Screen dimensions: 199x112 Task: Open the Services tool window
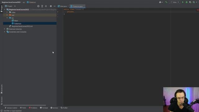54,108
